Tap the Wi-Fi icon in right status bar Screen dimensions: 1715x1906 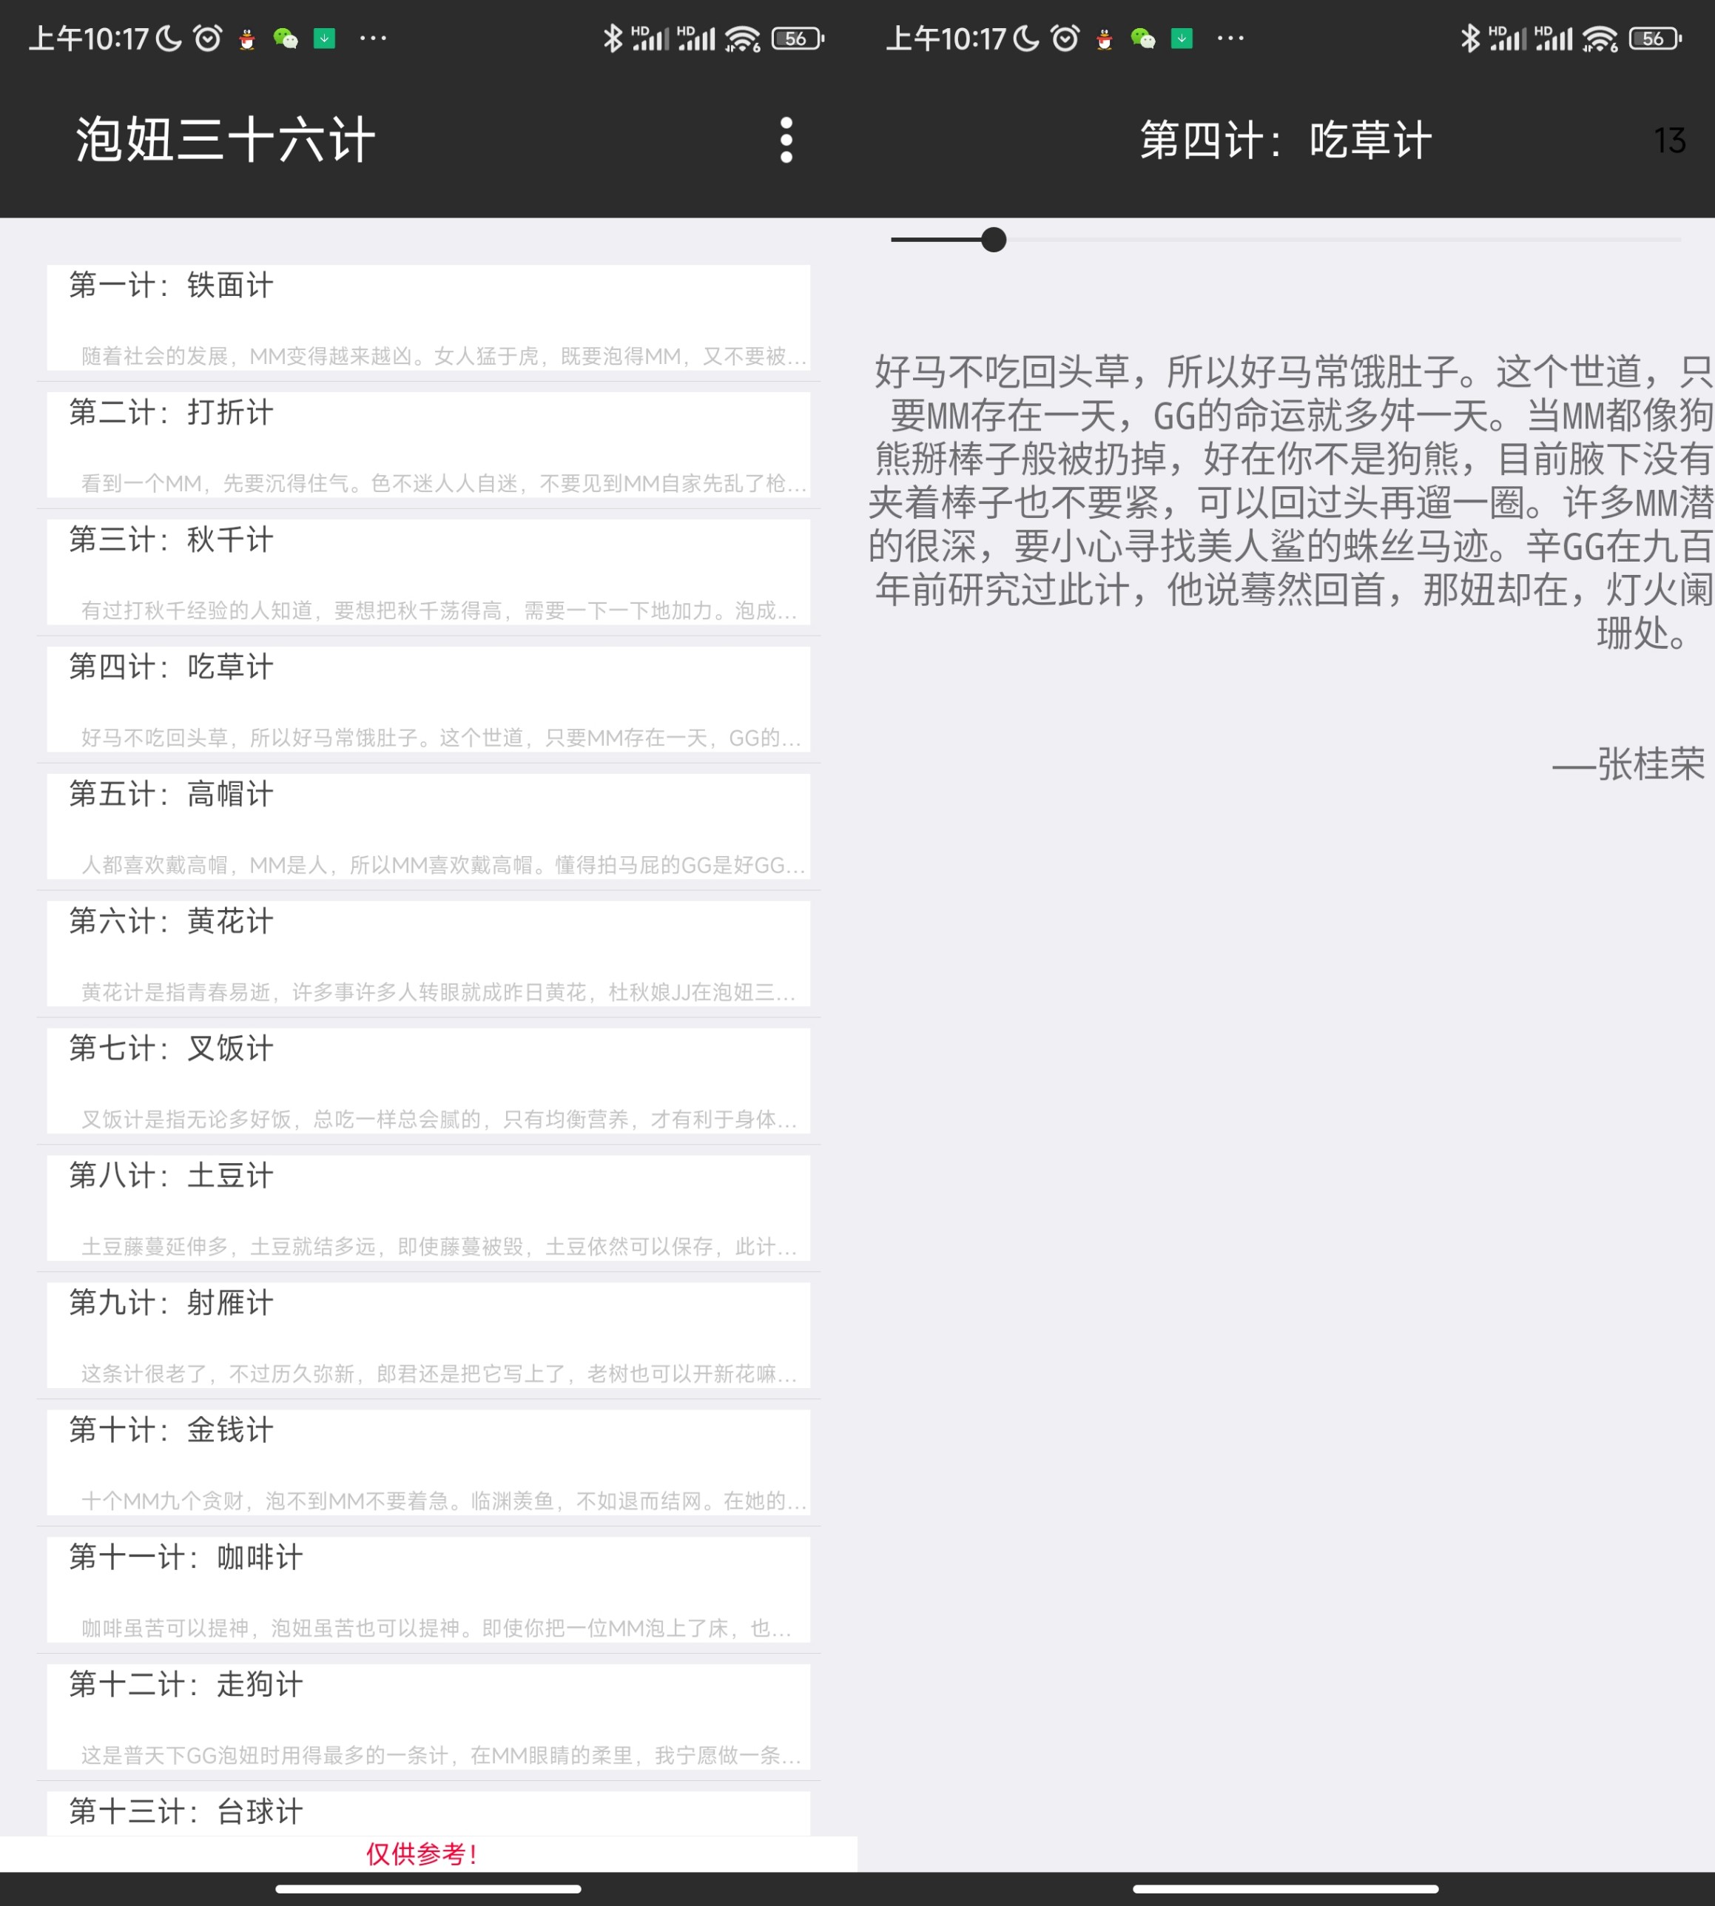[1600, 38]
